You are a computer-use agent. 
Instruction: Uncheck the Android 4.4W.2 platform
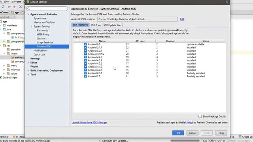85,54
